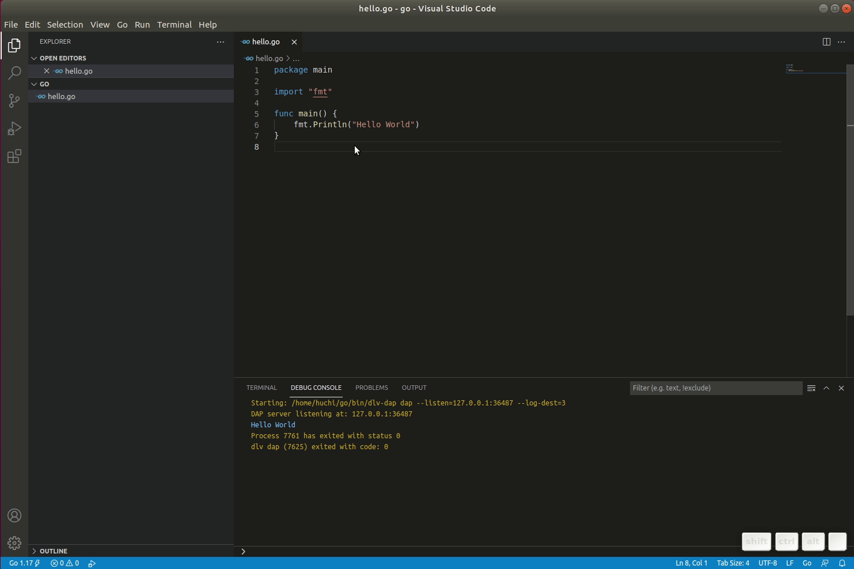Click the breadcrumb ellipsis after hello.go
Viewport: 854px width, 569px height.
[x=296, y=59]
